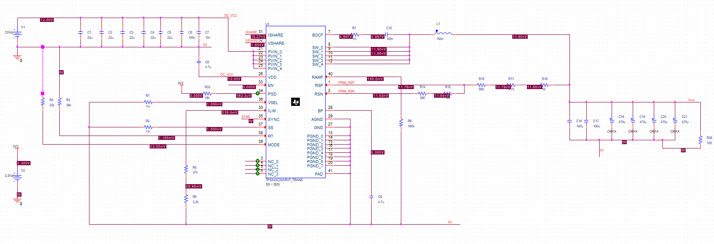Click the 12.00V bias voltage marker near V1
Screen dimensions: 714x244
point(47,20)
